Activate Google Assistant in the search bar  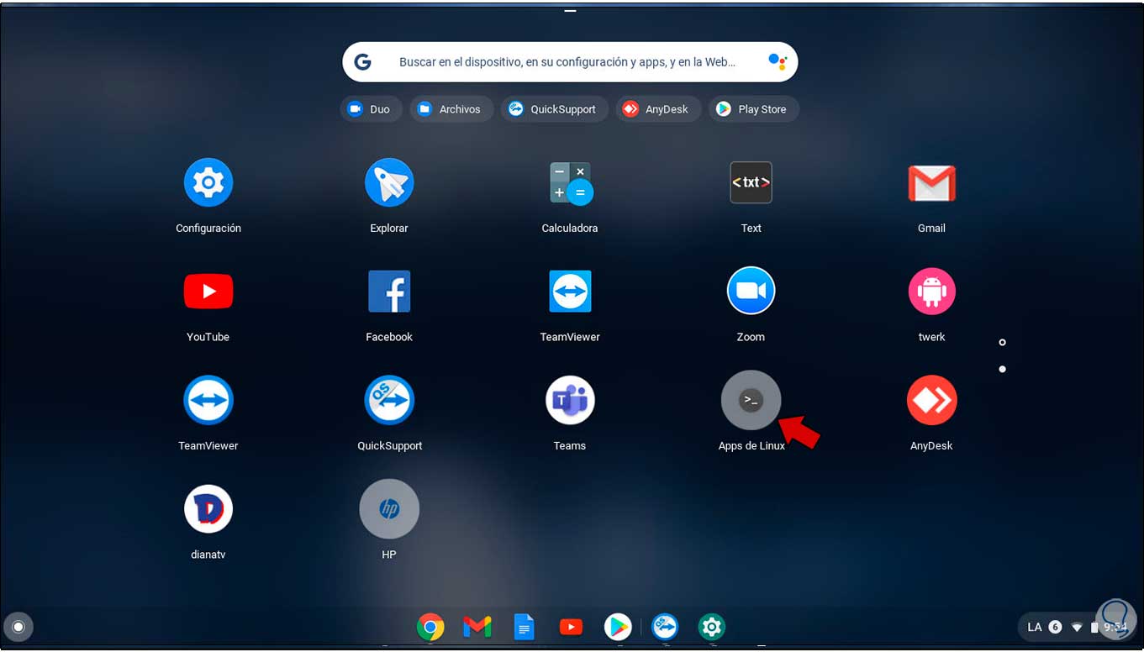point(777,61)
